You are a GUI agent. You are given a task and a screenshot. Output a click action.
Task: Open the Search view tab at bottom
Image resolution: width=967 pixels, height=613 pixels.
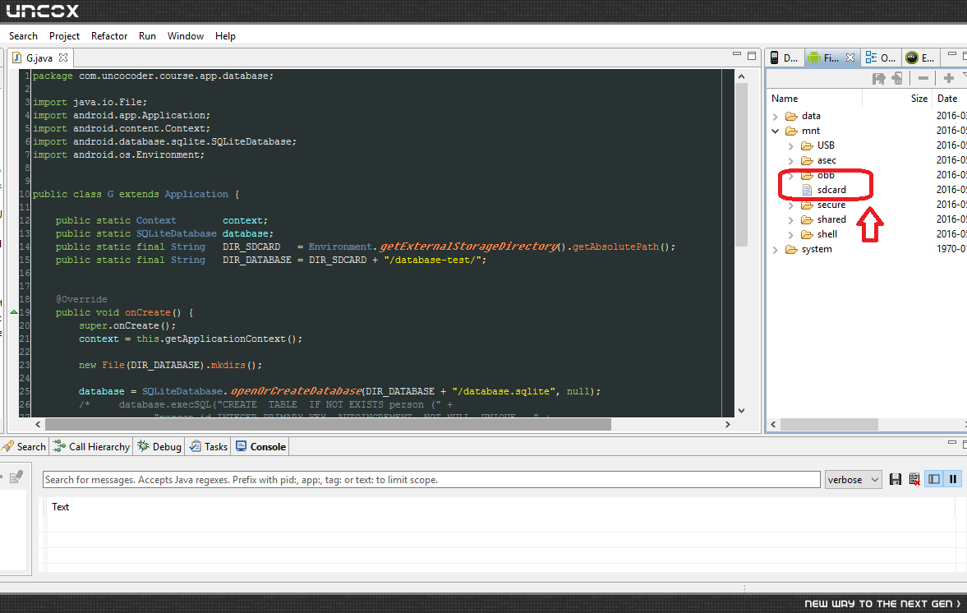(x=24, y=446)
